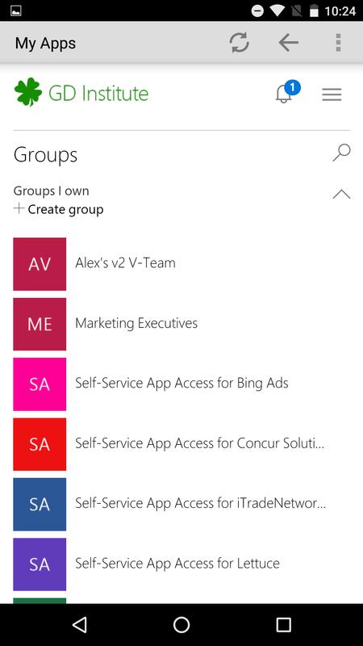Viewport: 363px width, 646px height.
Task: Open the three-dot overflow menu
Action: pyautogui.click(x=338, y=43)
